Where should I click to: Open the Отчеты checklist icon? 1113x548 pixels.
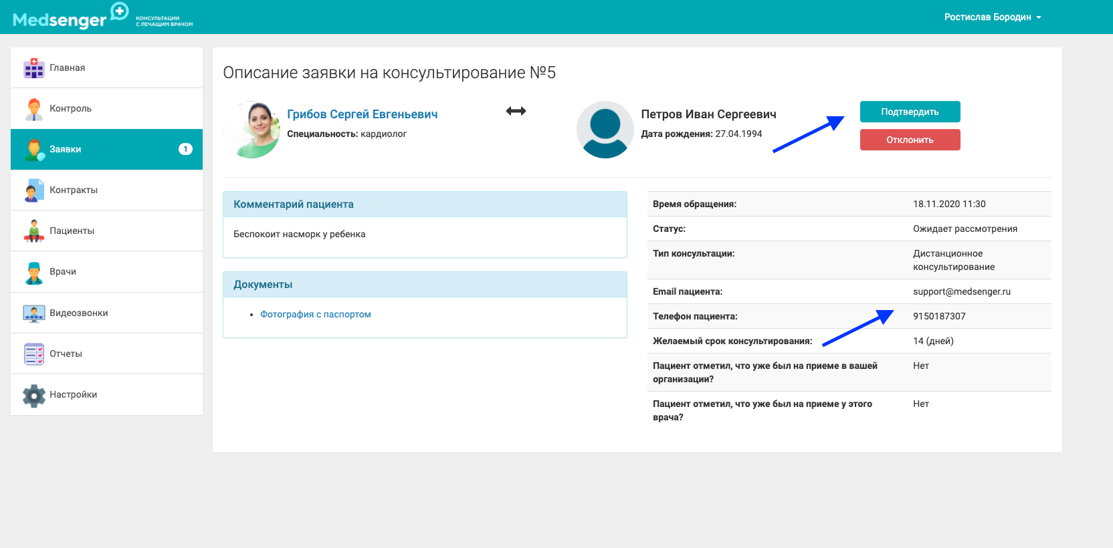(33, 354)
